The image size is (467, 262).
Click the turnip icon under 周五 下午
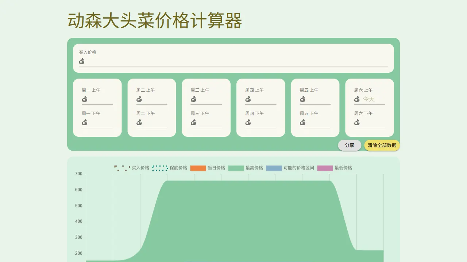302,122
